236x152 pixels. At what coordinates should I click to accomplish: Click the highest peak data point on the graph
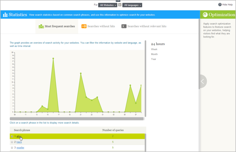(x=53, y=59)
